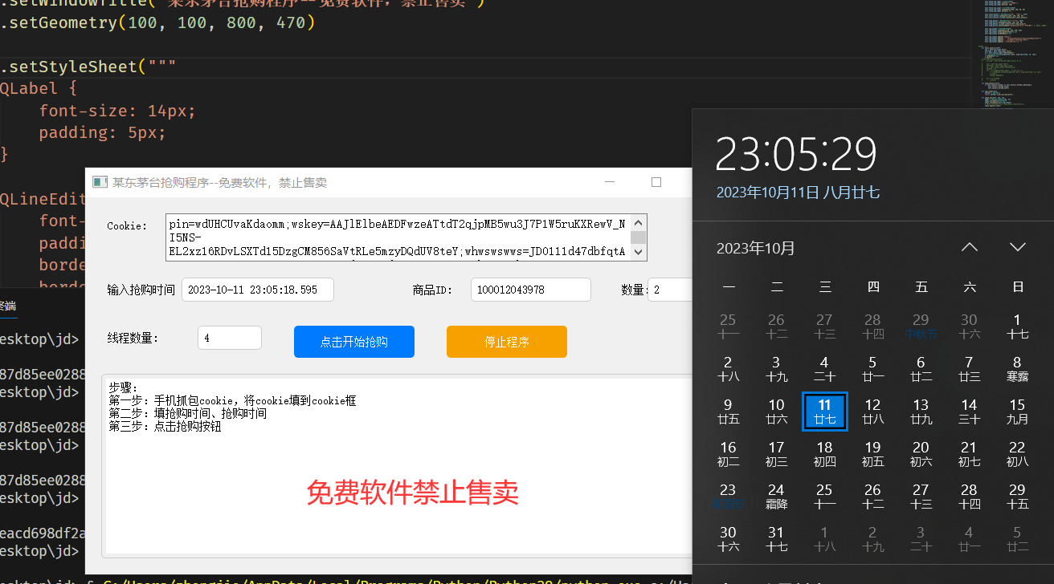Select October 20 初六 in the calendar
Image resolution: width=1054 pixels, height=584 pixels.
point(921,454)
